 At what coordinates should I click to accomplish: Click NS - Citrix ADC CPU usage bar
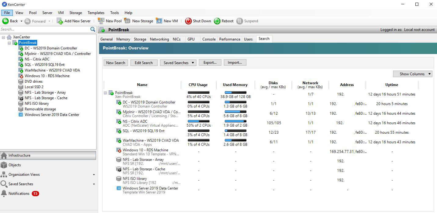[198, 121]
